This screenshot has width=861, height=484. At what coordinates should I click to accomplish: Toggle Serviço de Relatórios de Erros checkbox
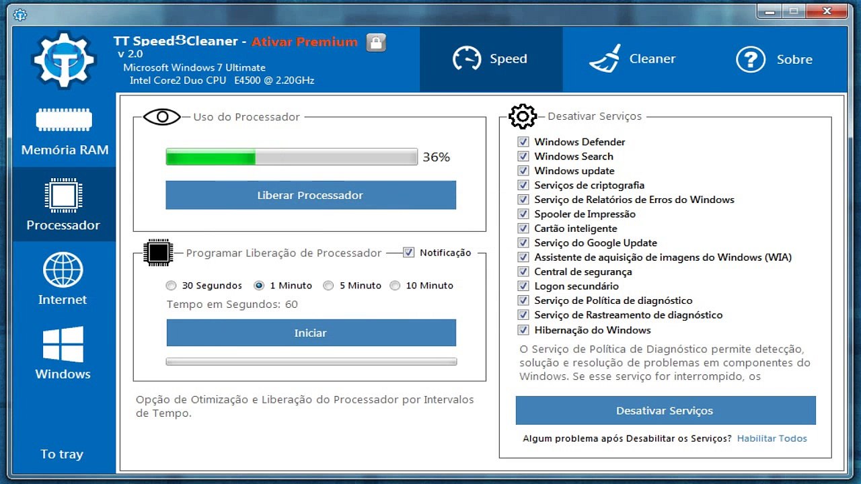[x=523, y=200]
